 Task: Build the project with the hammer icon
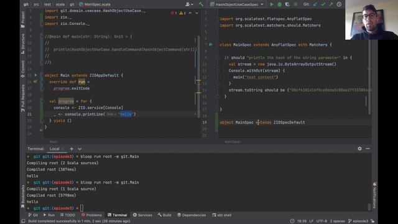tap(201, 4)
